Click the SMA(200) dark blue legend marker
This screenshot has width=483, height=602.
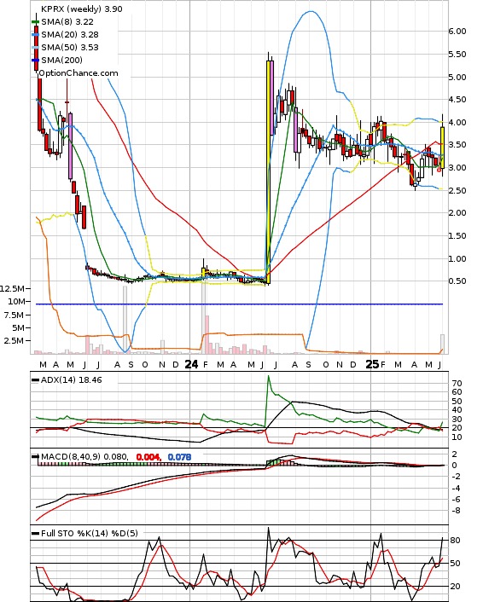point(35,60)
